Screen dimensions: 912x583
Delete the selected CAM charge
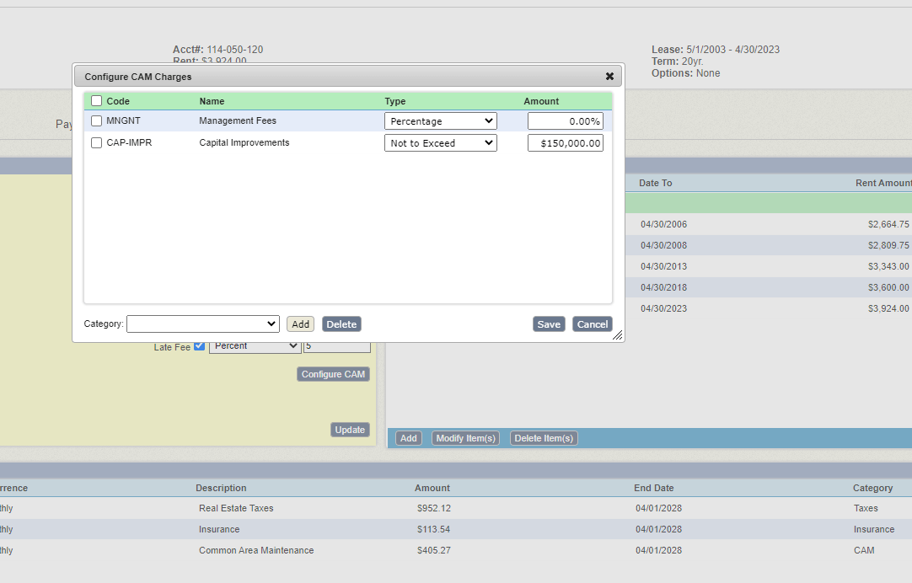pyautogui.click(x=341, y=324)
